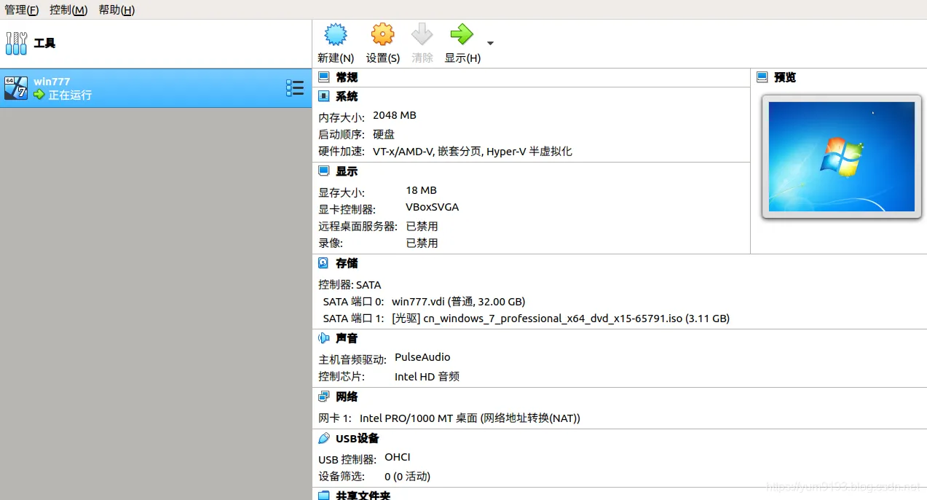This screenshot has width=927, height=500.
Task: Open the Show button dropdown arrow
Action: pyautogui.click(x=490, y=43)
